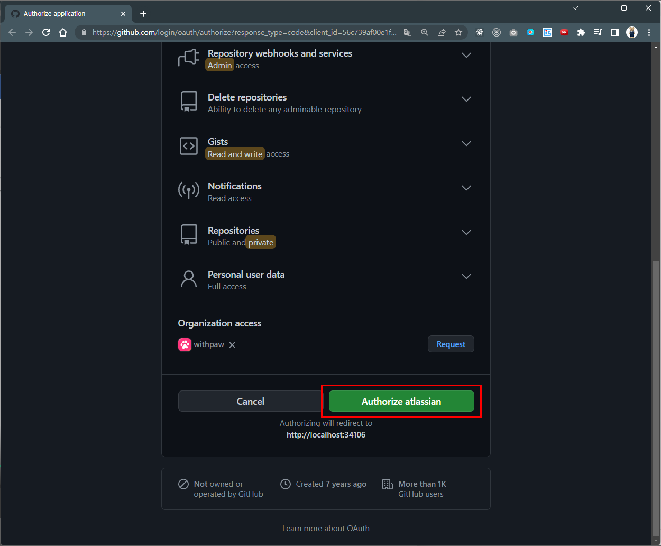Click the 'Read access' description text
The width and height of the screenshot is (661, 546).
point(229,198)
